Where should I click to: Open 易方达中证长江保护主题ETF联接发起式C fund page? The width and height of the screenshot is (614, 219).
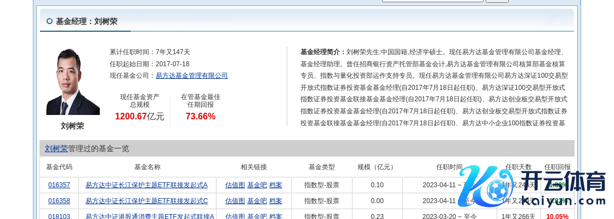point(146,201)
